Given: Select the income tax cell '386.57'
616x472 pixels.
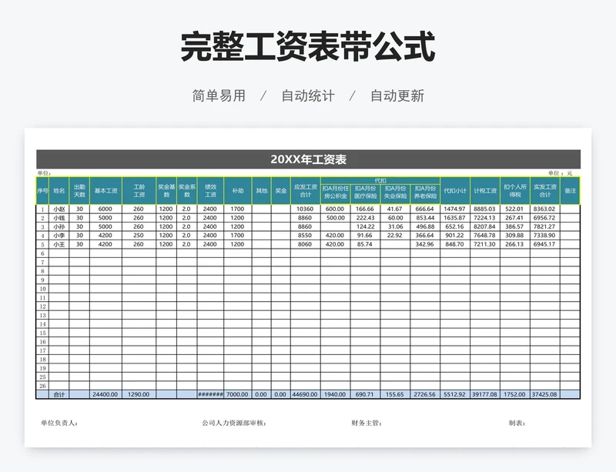Looking at the screenshot, I should click(x=514, y=227).
